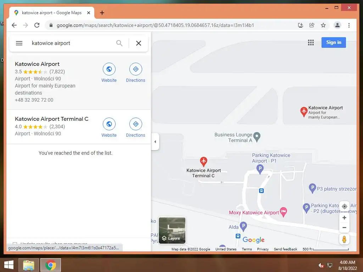Click muted volume tray icon
363x272 pixels.
click(x=321, y=265)
